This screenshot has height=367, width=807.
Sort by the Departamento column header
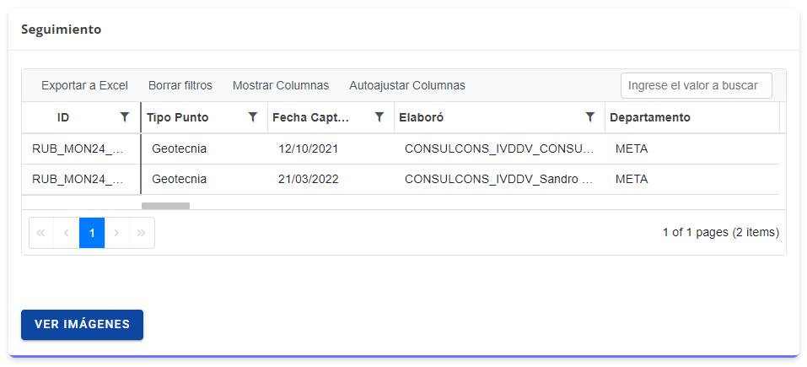(650, 117)
